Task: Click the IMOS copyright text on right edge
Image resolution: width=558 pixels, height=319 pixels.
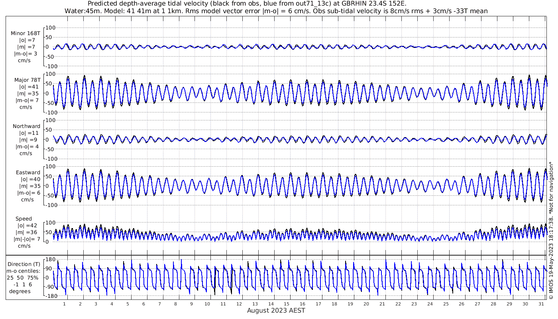Action: coord(552,230)
